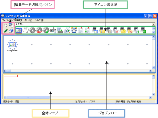158x118 pixels.
Task: Click the red viewport rectangle in the map
Action: pos(11,75)
